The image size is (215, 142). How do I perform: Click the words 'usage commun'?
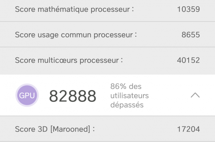[59, 35]
